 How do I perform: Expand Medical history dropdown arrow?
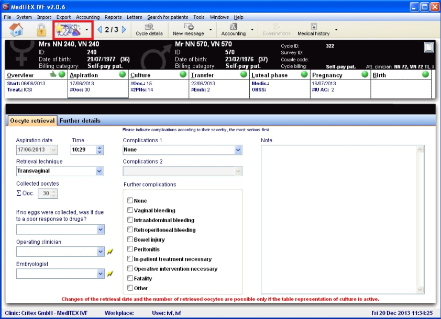click(x=336, y=29)
